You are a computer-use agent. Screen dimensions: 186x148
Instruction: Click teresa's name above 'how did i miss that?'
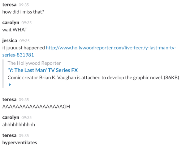9,5
